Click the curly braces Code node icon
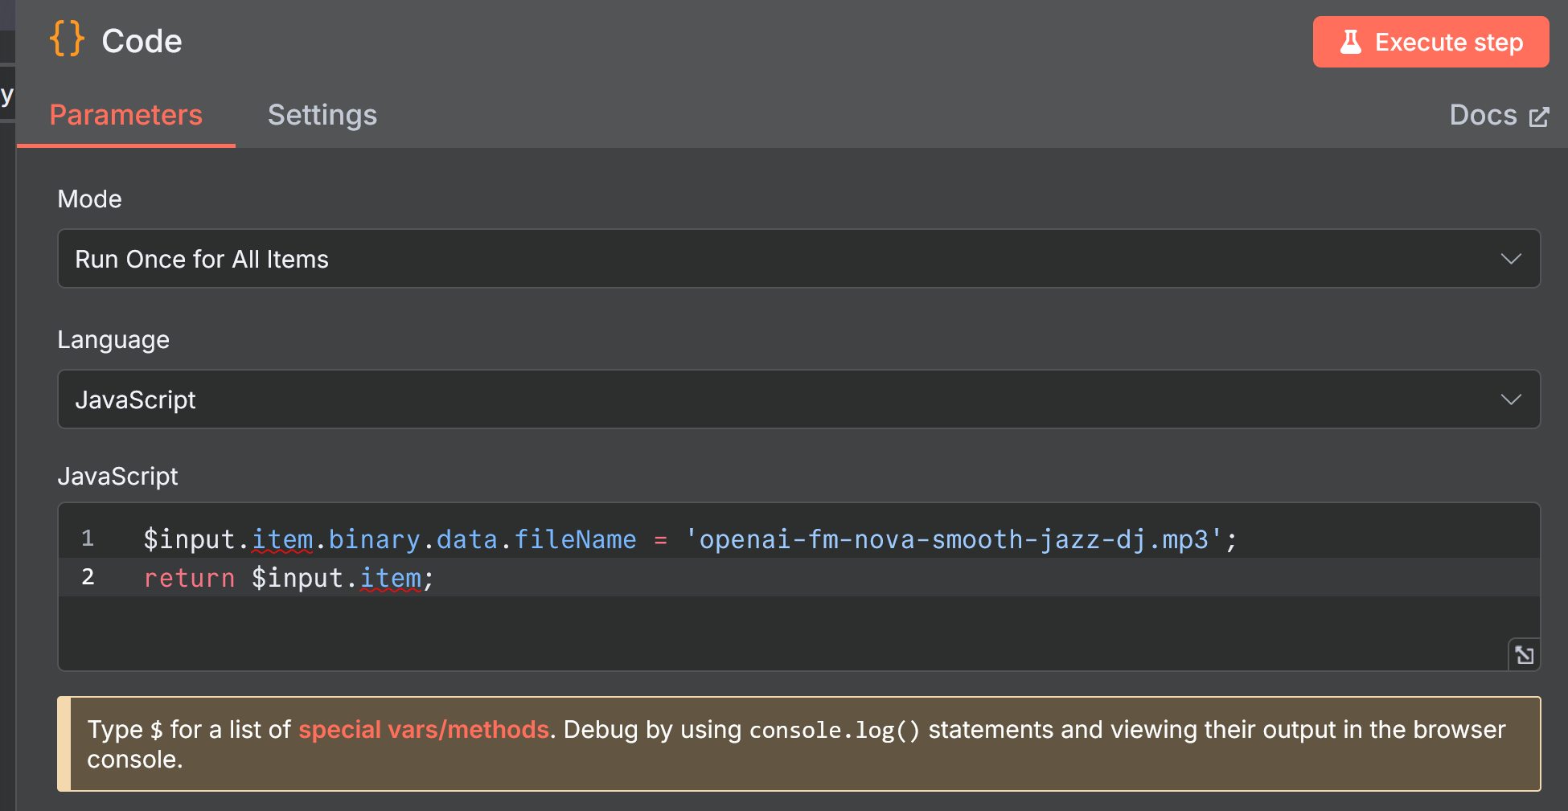The height and width of the screenshot is (811, 1568). tap(67, 39)
